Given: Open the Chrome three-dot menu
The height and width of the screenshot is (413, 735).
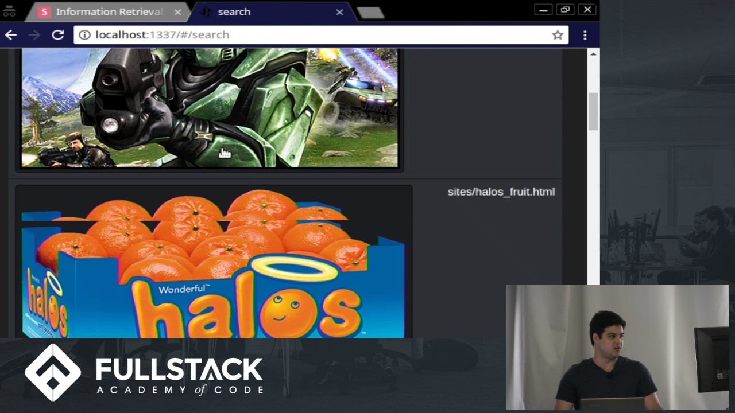Looking at the screenshot, I should 585,35.
